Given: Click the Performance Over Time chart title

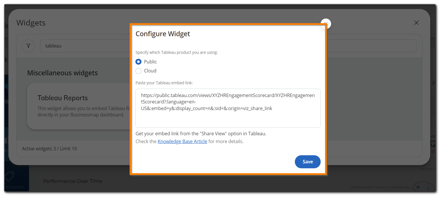Looking at the screenshot, I should pyautogui.click(x=72, y=181).
